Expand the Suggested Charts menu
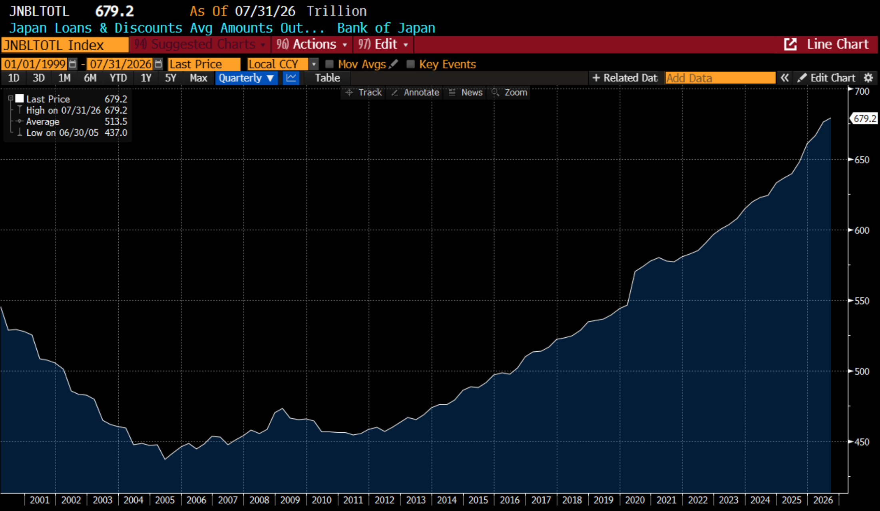Screen dimensions: 880x511 point(200,44)
